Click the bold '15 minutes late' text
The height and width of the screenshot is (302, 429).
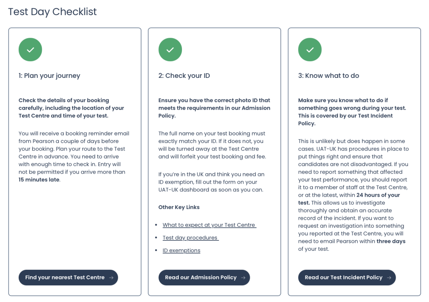click(x=39, y=180)
